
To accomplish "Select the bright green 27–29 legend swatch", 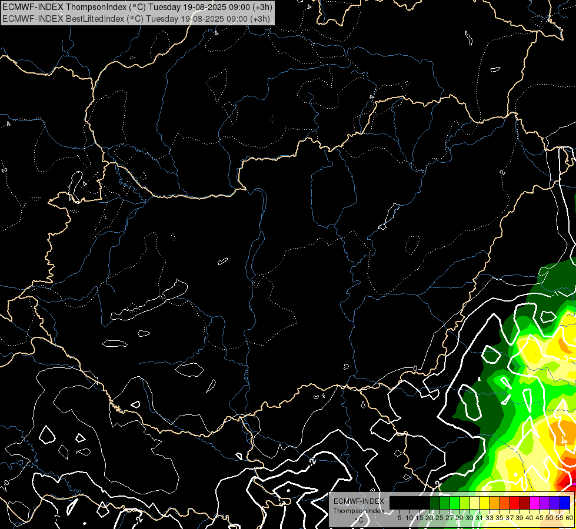I will 455,503.
